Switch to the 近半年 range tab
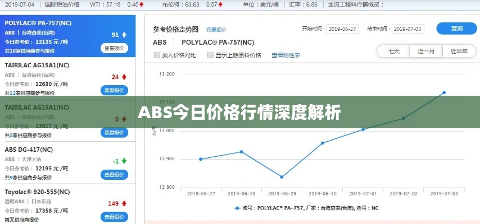480x224 pixels. tap(458, 51)
